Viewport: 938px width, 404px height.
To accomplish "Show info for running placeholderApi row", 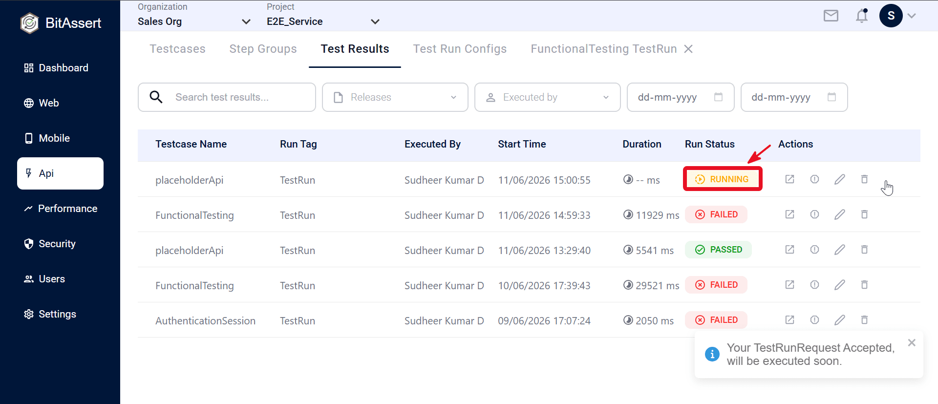I will tap(814, 179).
